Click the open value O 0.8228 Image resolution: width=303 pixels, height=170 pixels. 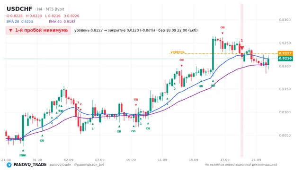[x=15, y=16]
